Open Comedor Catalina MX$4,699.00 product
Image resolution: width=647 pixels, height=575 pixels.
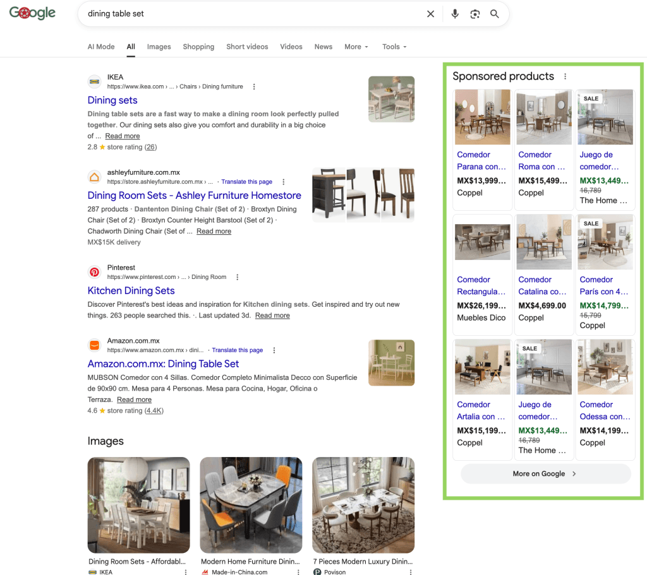(x=543, y=274)
